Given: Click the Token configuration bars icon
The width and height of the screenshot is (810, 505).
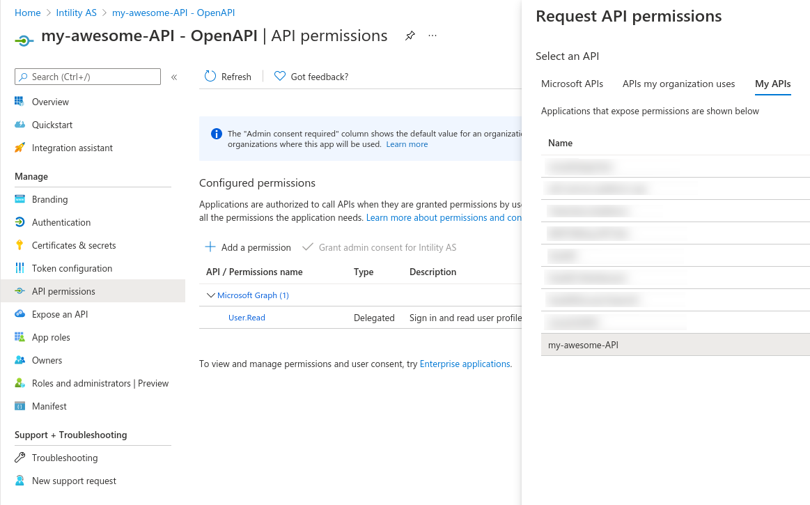Looking at the screenshot, I should click(20, 267).
